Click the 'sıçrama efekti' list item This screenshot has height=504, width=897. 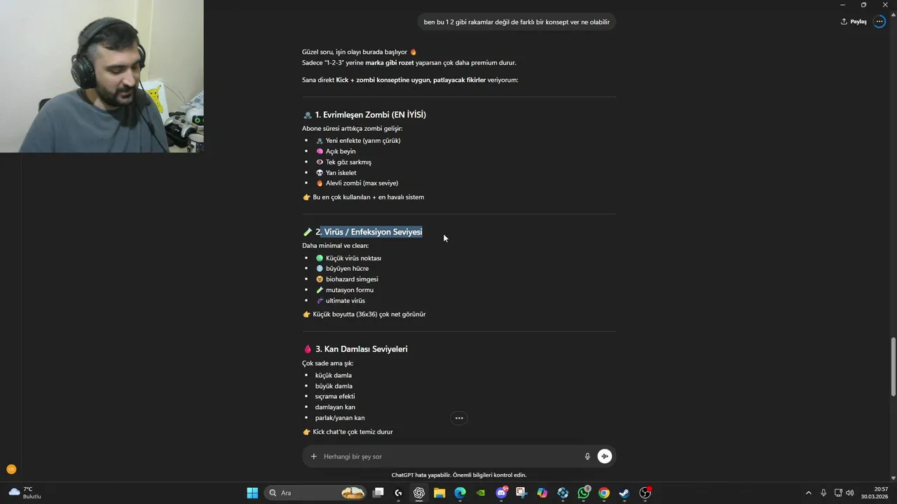[335, 396]
